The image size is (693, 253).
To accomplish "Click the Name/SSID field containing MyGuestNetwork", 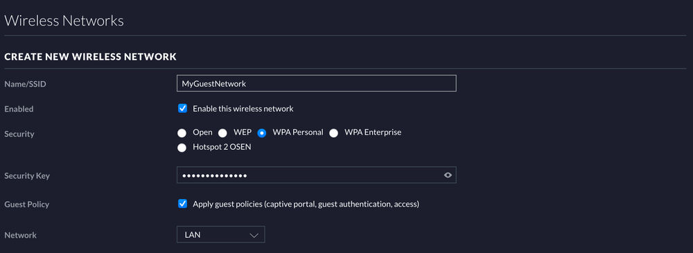I will pyautogui.click(x=317, y=83).
